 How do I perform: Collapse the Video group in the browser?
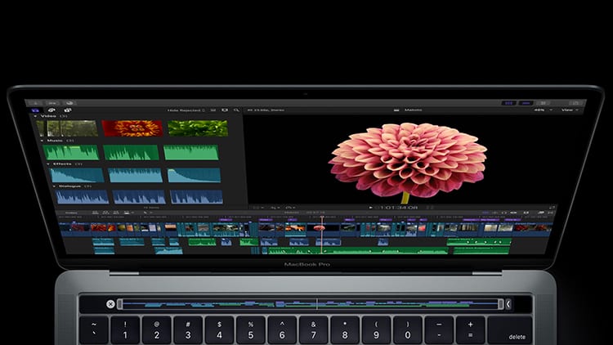36,116
